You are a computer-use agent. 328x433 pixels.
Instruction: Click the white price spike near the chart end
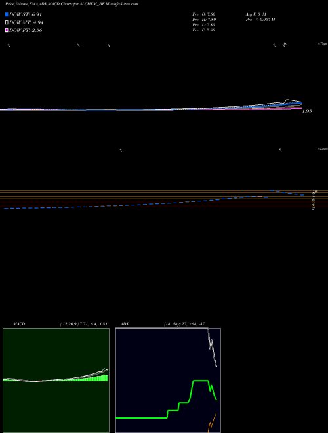(x=287, y=100)
